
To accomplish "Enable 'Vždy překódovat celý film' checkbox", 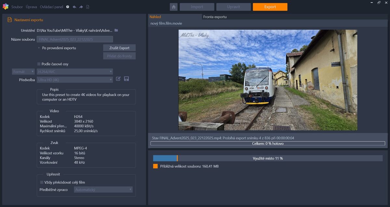I will [42, 182].
